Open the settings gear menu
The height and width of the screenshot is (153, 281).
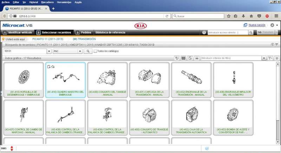pyautogui.click(x=273, y=25)
